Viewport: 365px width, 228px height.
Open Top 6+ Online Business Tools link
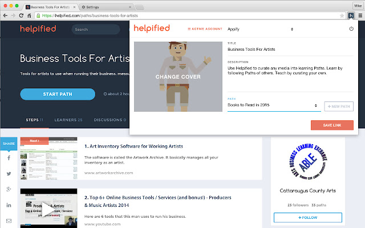pyautogui.click(x=158, y=201)
